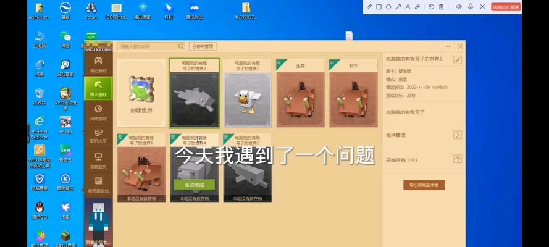Open 腾讯QQ penguin icon
The image size is (549, 247).
tap(40, 211)
